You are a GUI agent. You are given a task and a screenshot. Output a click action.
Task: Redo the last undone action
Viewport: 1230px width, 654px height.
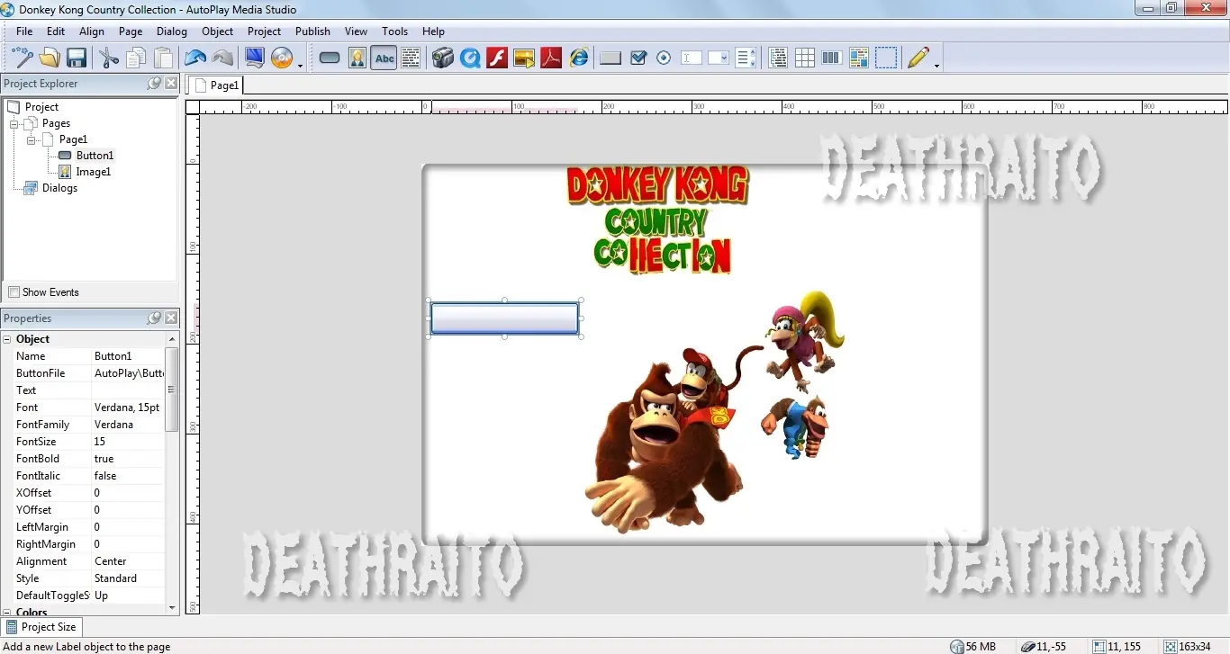pos(222,58)
